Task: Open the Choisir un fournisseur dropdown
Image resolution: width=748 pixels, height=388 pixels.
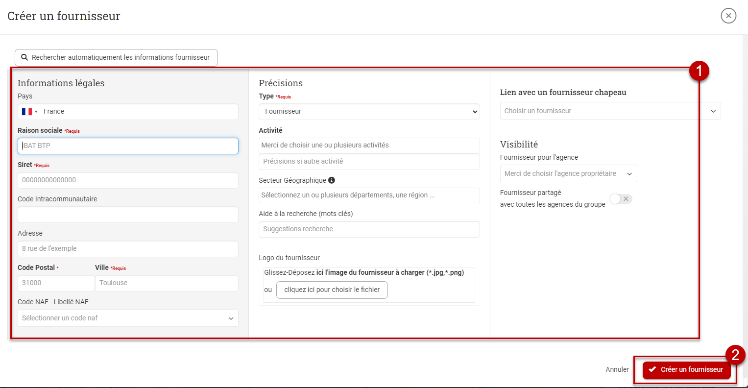Action: (610, 111)
